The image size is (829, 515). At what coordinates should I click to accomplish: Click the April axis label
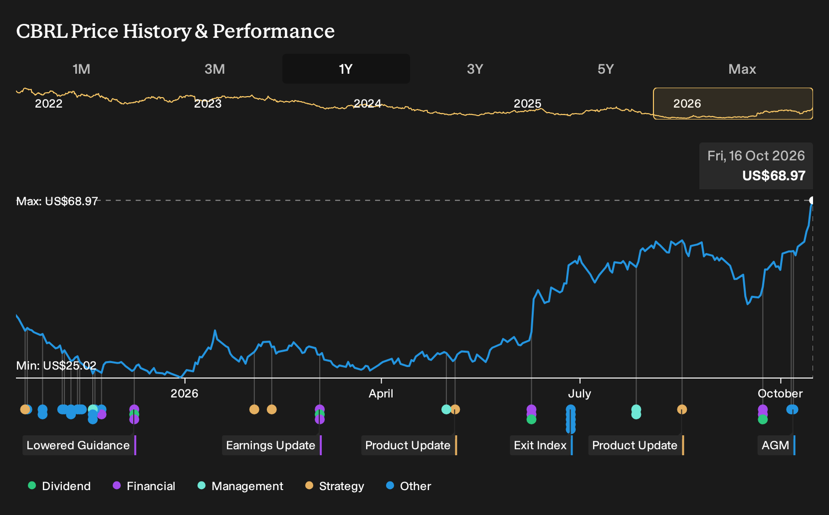coord(381,393)
